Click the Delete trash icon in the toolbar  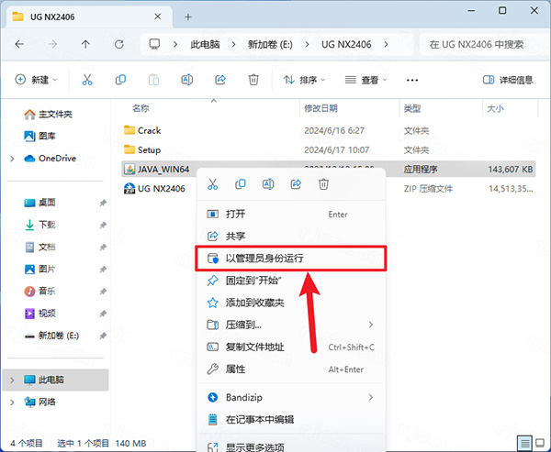(253, 80)
